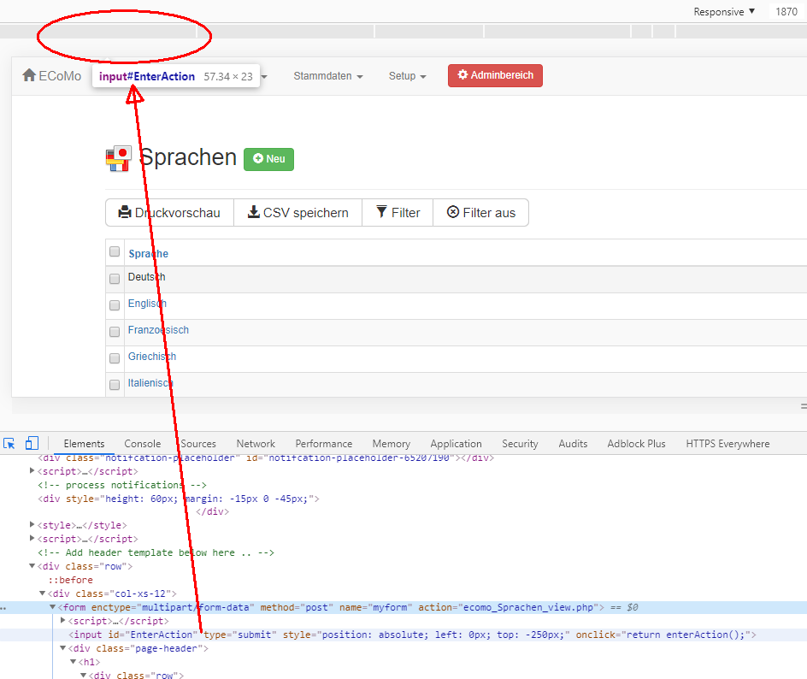Click the Filter button
The width and height of the screenshot is (807, 679).
tap(398, 213)
